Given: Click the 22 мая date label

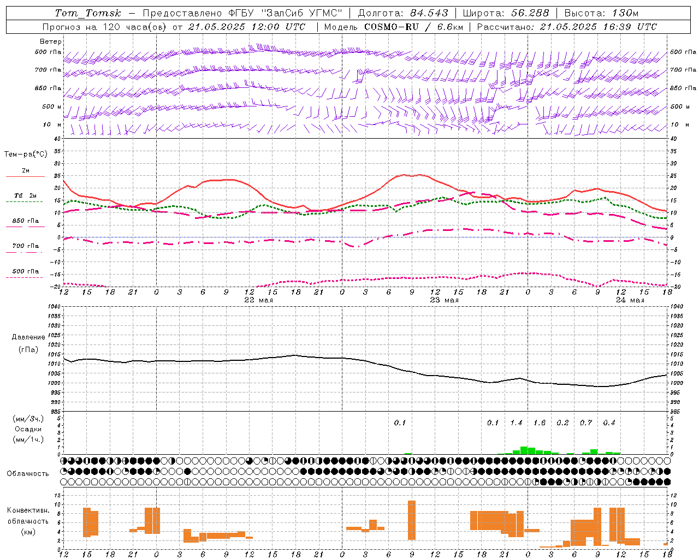Looking at the screenshot, I should [x=259, y=300].
